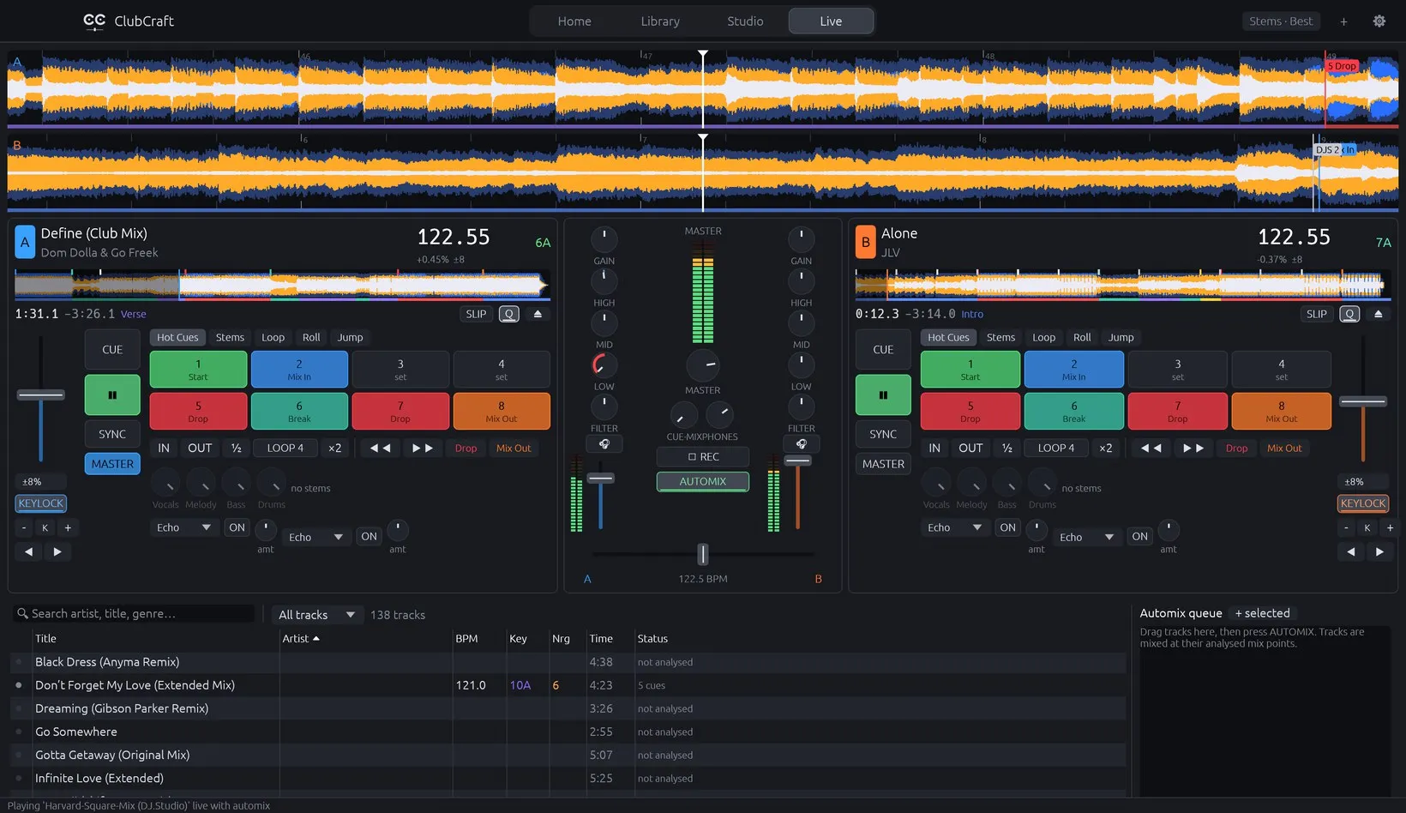Turn ON Deck A first Echo effect
Image resolution: width=1406 pixels, height=813 pixels.
tap(237, 527)
